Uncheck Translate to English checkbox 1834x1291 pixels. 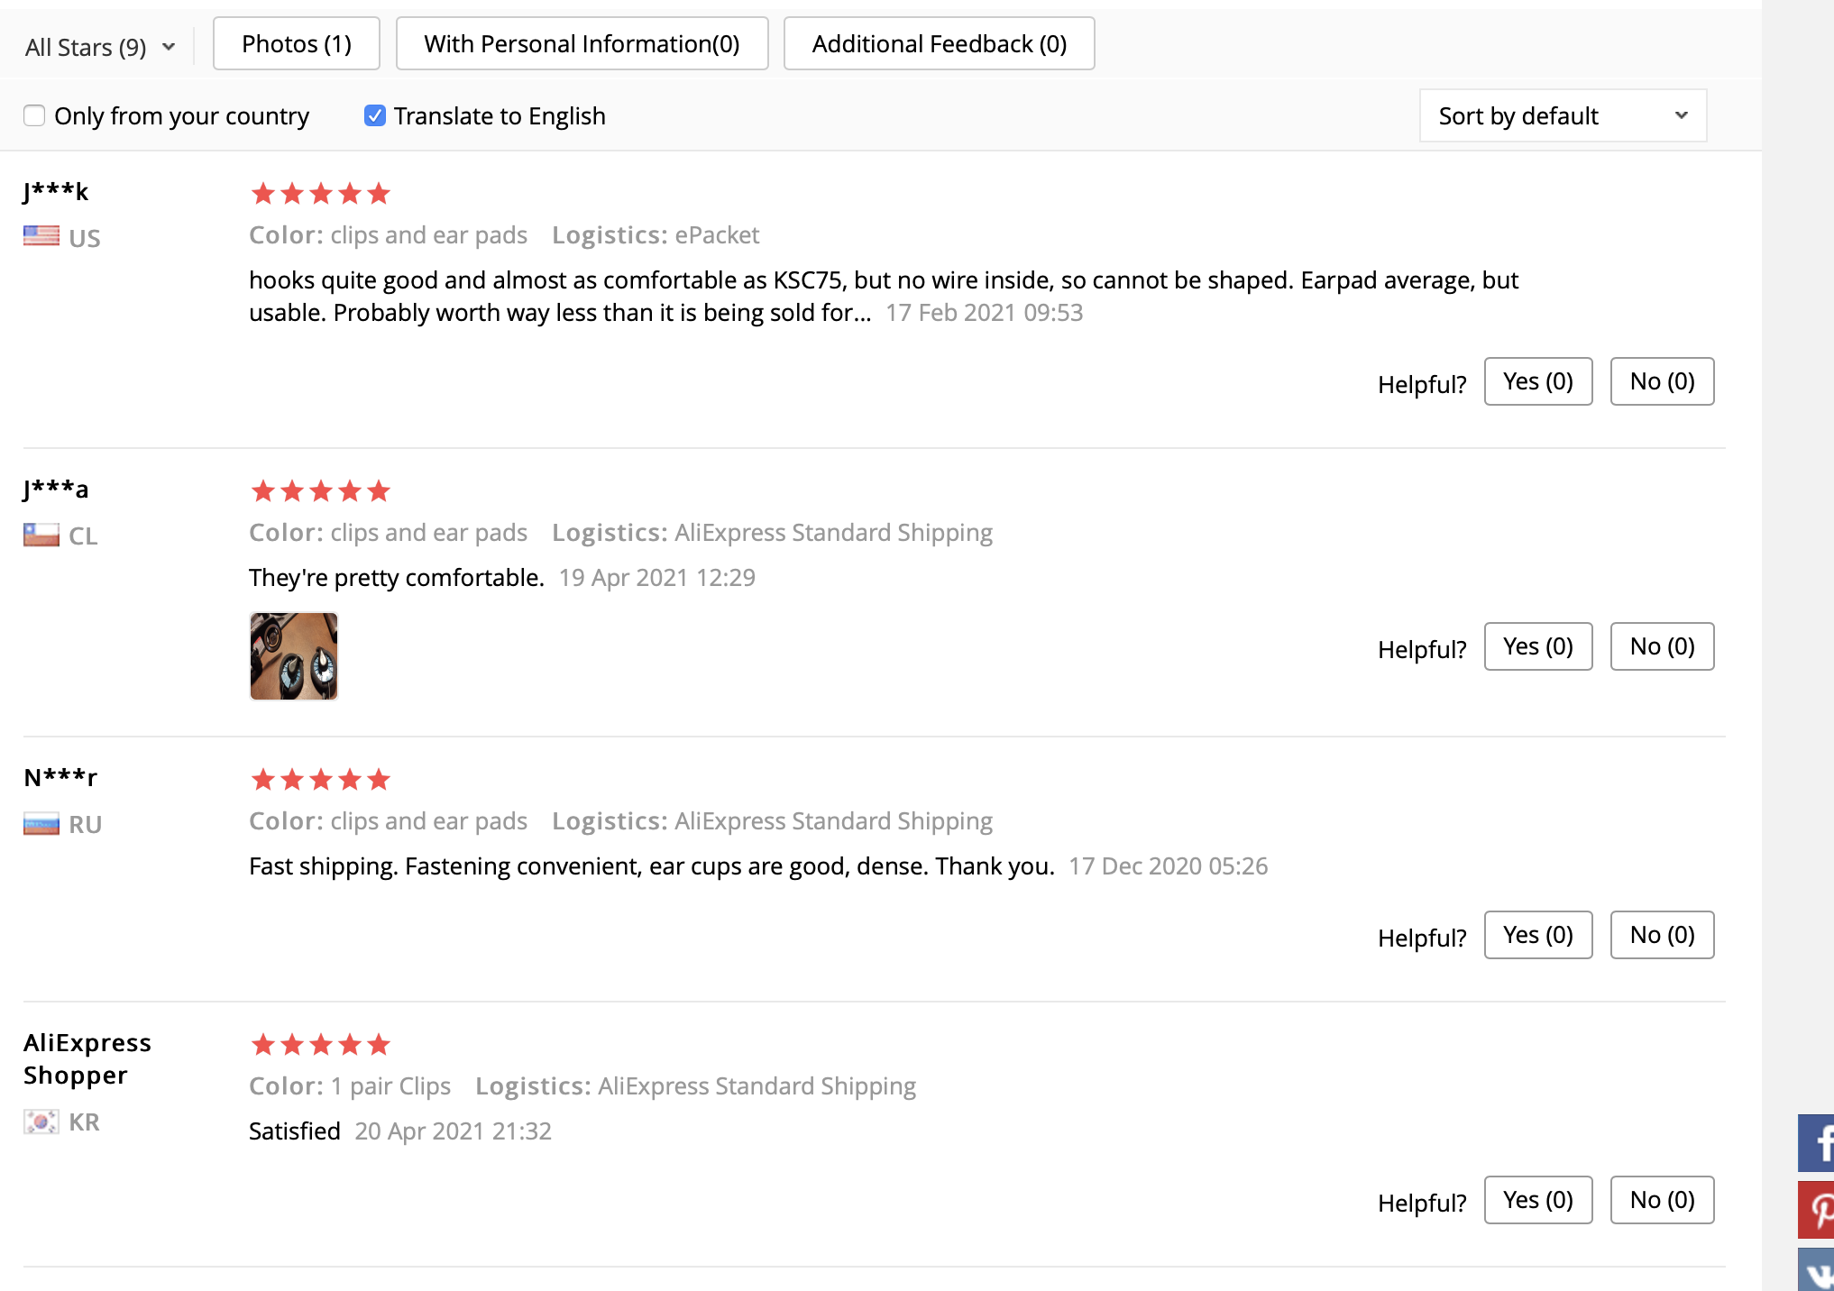[x=374, y=115]
